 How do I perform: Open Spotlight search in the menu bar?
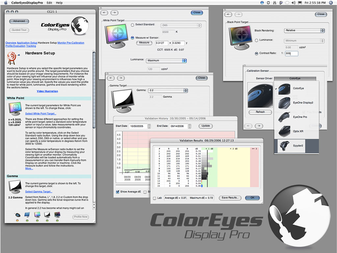coord(331,3)
